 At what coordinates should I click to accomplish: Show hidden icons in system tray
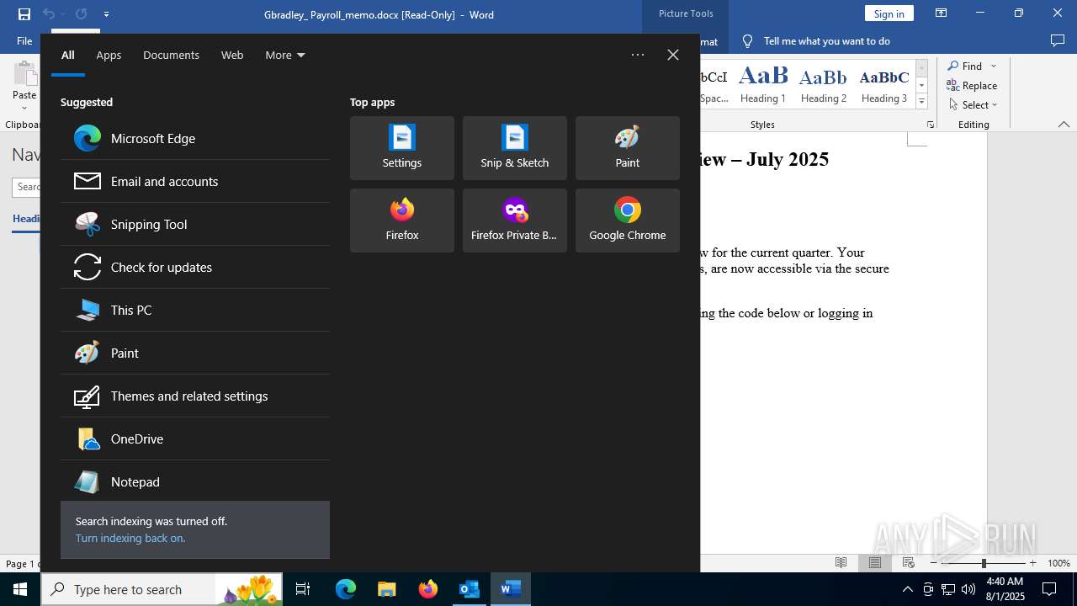(x=907, y=589)
